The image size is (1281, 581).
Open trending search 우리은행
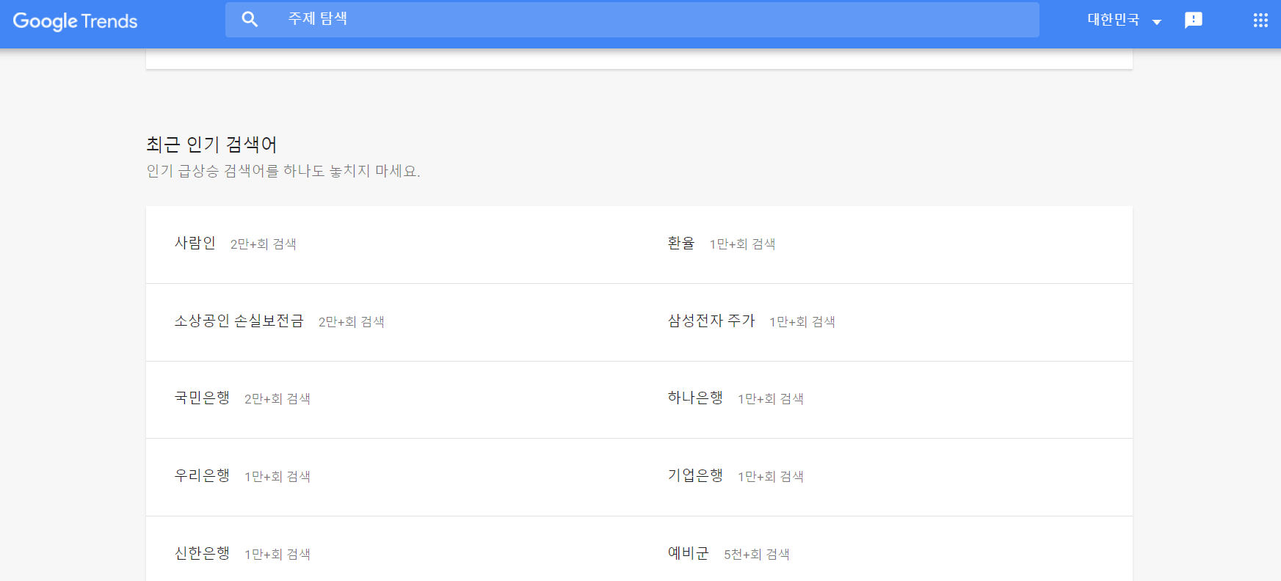[202, 475]
